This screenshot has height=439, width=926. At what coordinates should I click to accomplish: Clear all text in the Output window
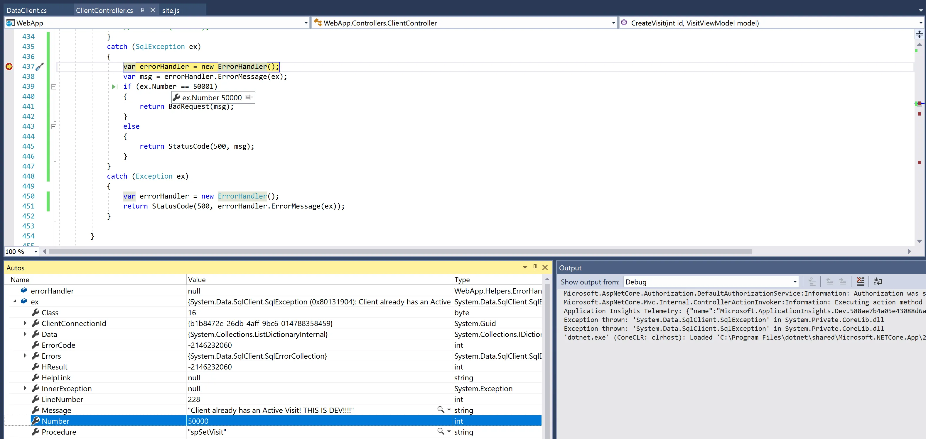coord(860,282)
